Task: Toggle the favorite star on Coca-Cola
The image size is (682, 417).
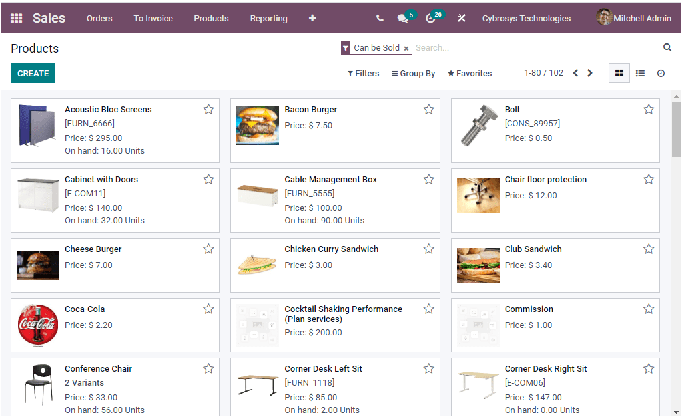Action: 208,309
